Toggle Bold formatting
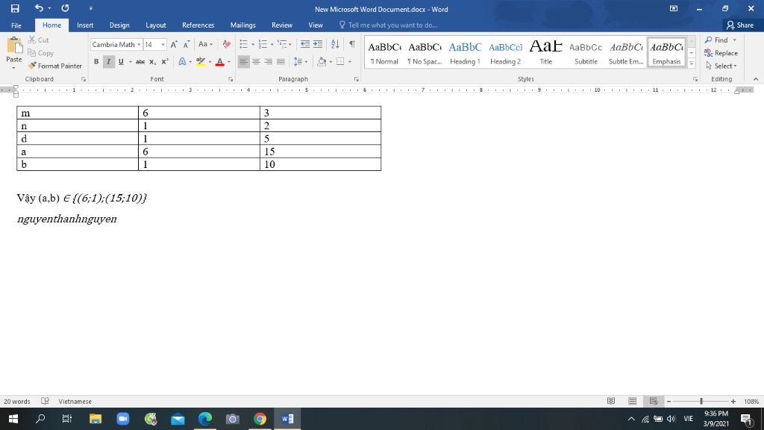 pos(96,62)
